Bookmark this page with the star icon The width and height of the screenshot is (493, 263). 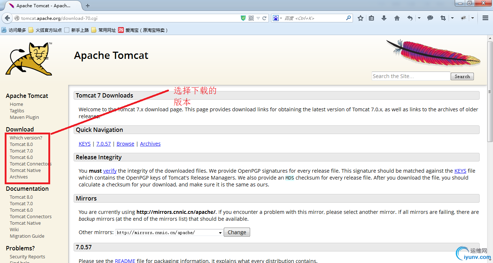click(360, 18)
